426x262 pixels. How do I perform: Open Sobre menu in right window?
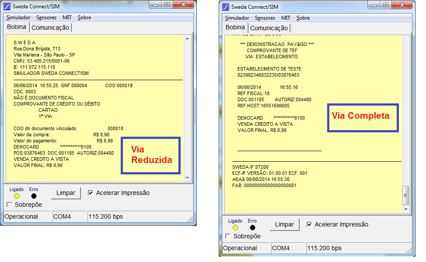[x=303, y=18]
